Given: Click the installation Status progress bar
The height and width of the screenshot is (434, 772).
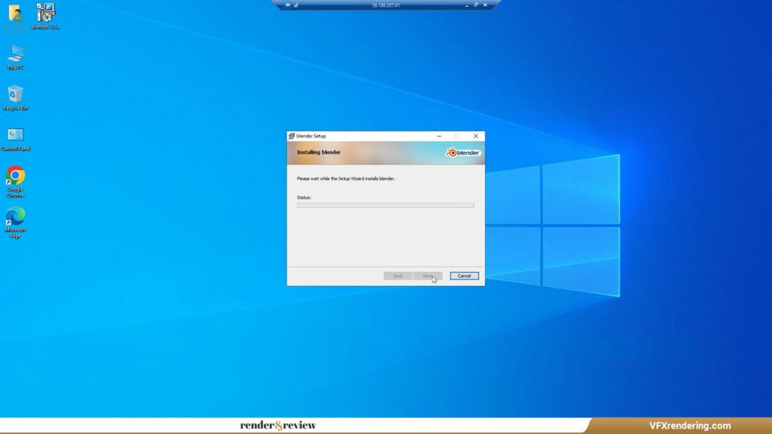Looking at the screenshot, I should pyautogui.click(x=385, y=205).
